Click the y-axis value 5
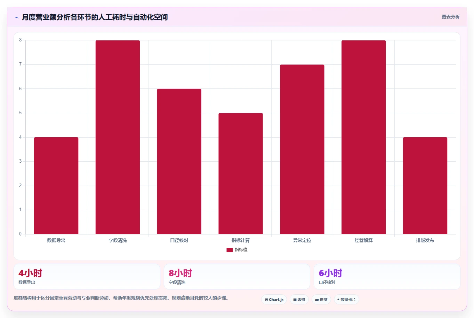474x318 pixels. [20, 113]
